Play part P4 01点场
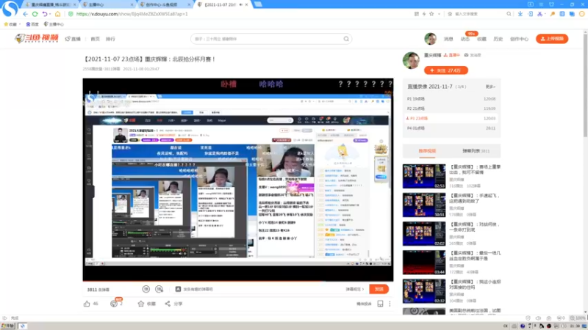Viewport: 588px width, 330px height. pos(451,128)
